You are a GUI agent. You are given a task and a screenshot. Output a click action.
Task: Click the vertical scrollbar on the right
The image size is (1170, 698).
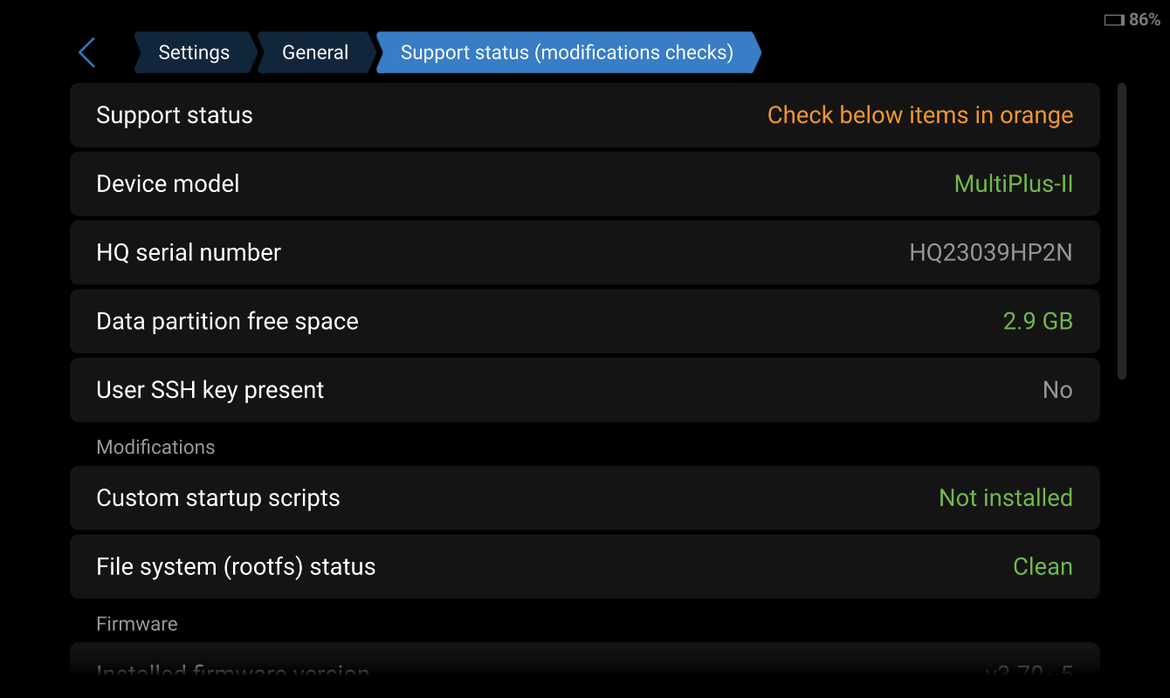click(1122, 231)
